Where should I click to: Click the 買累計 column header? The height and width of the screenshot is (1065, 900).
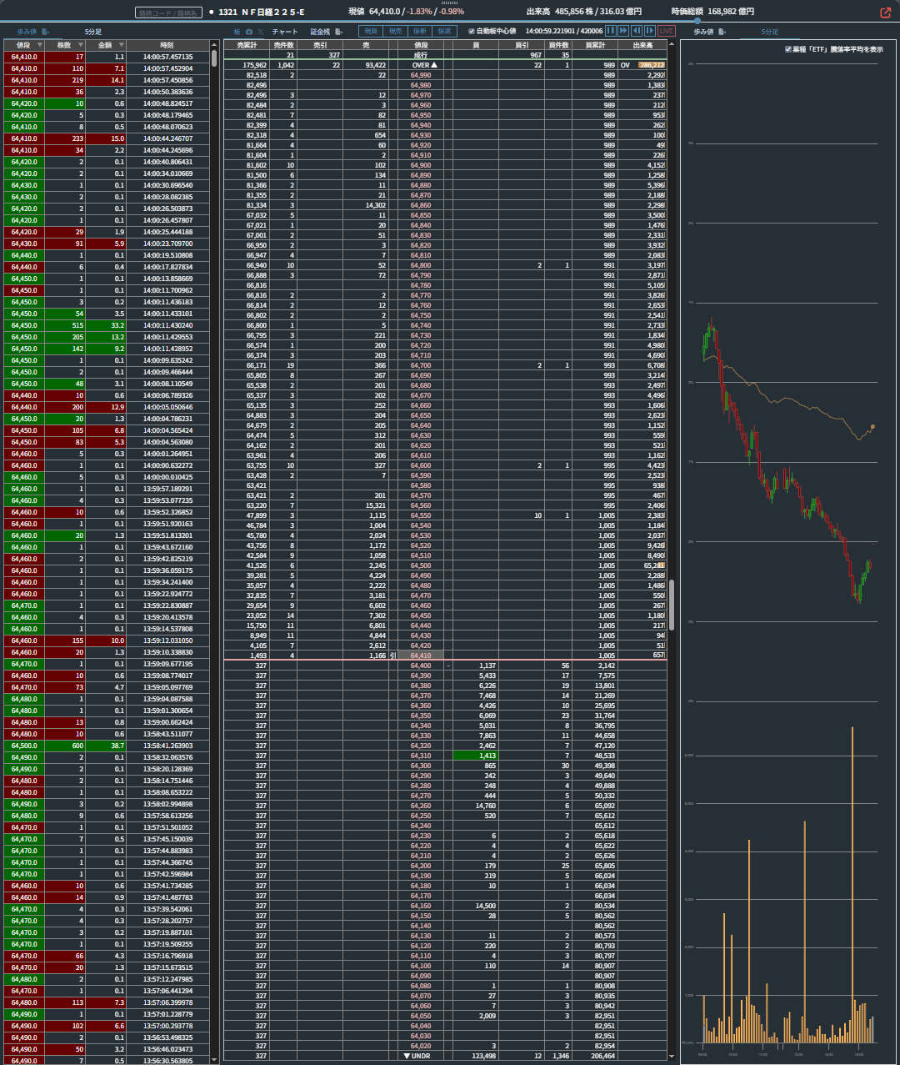pos(595,45)
